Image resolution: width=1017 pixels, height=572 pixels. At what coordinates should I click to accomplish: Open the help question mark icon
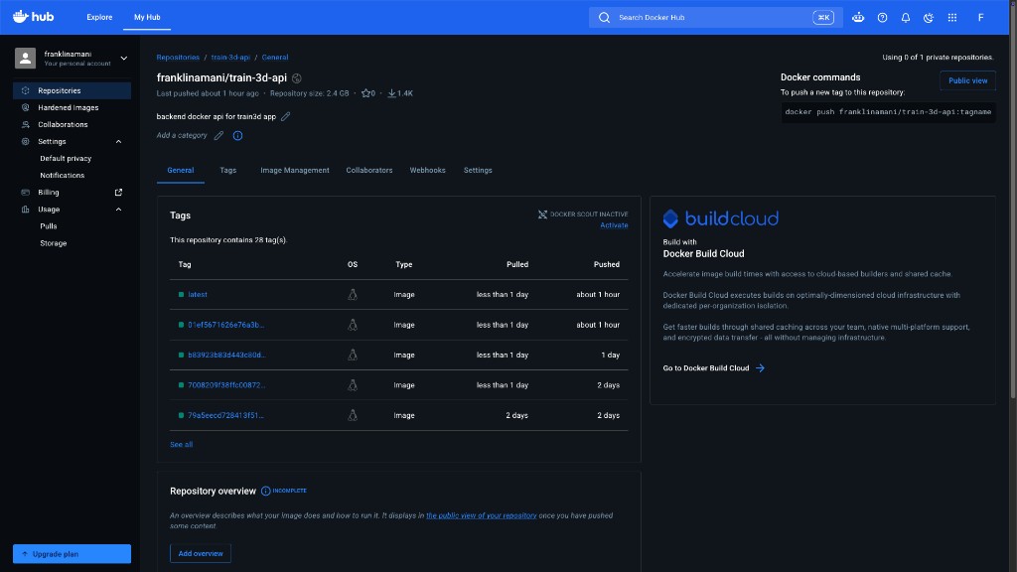882,18
